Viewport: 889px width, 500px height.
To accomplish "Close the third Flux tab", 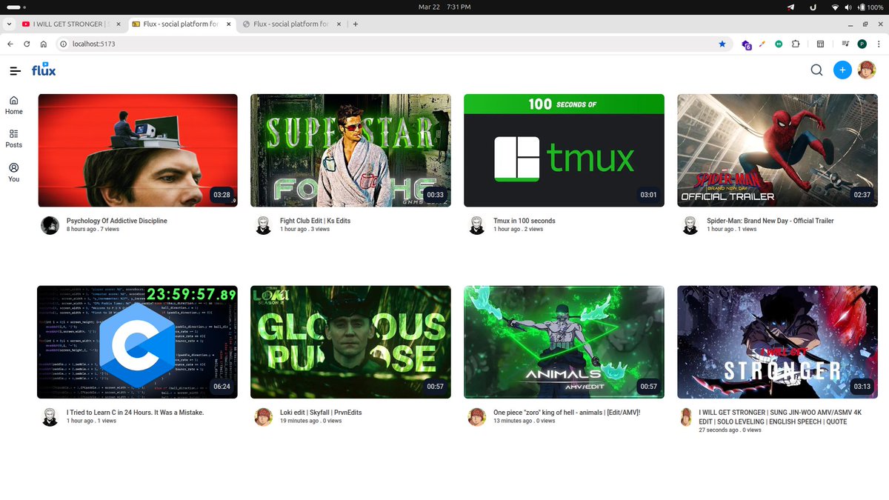I will pyautogui.click(x=339, y=24).
